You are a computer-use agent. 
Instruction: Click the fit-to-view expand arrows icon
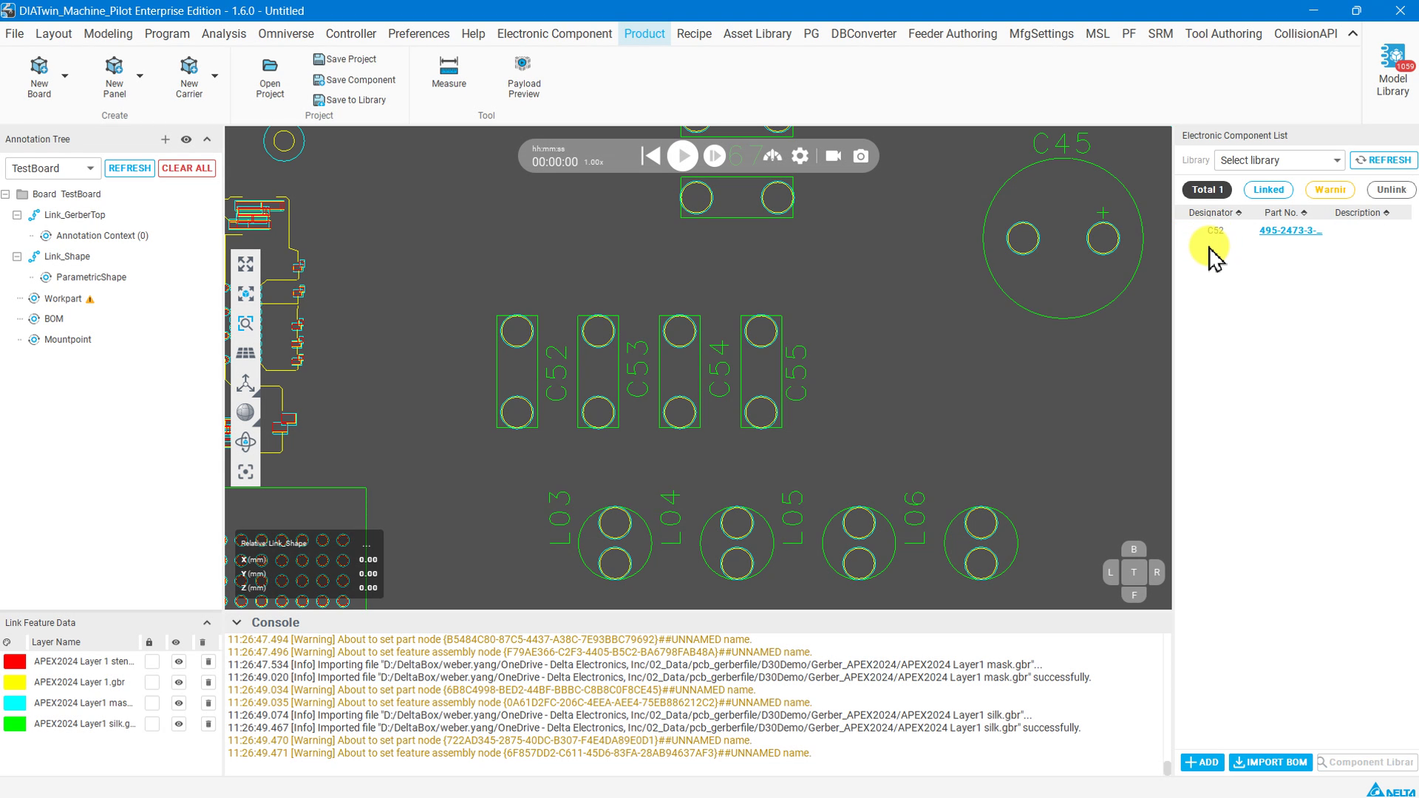(245, 265)
